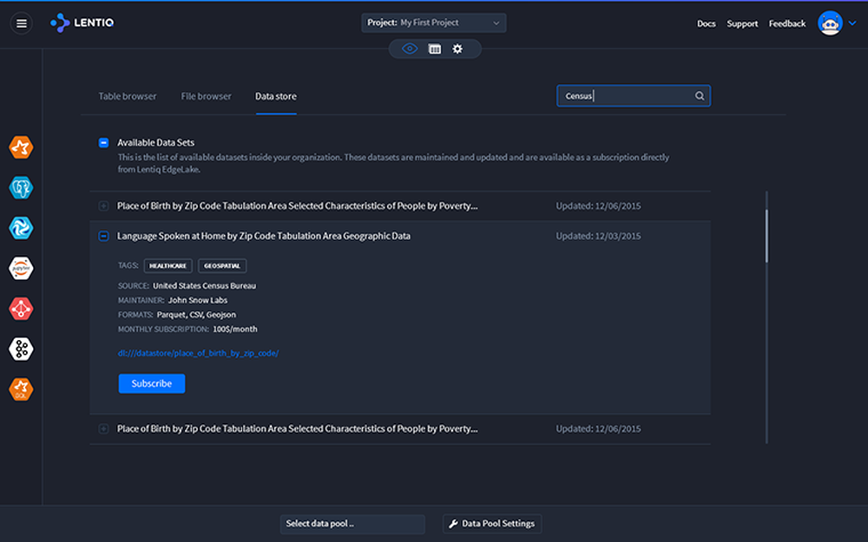868x542 pixels.
Task: Click the red graph node icon in sidebar
Action: [20, 309]
